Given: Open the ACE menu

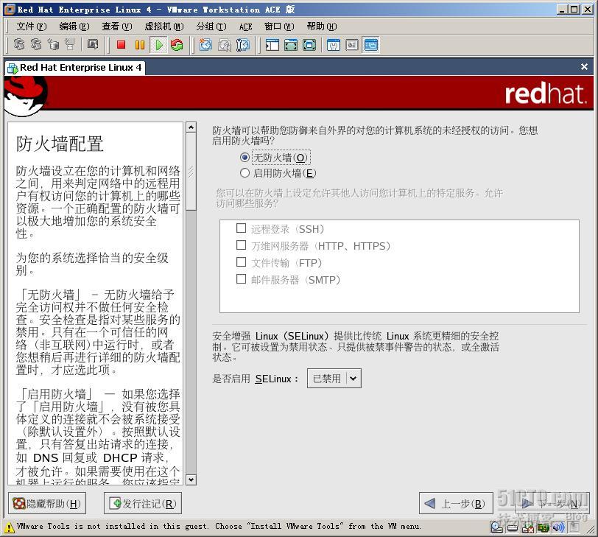Looking at the screenshot, I should click(x=246, y=27).
